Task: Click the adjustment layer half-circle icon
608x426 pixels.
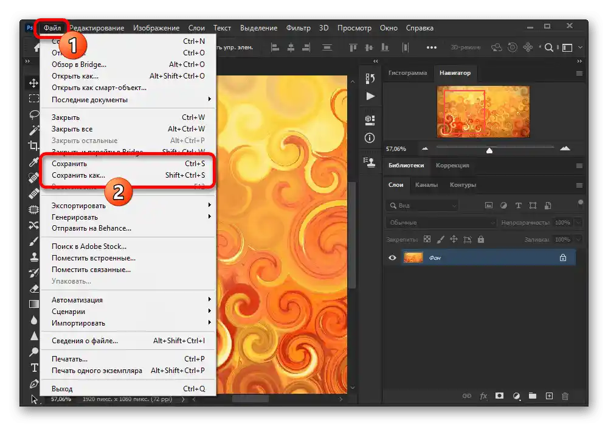Action: [x=516, y=396]
